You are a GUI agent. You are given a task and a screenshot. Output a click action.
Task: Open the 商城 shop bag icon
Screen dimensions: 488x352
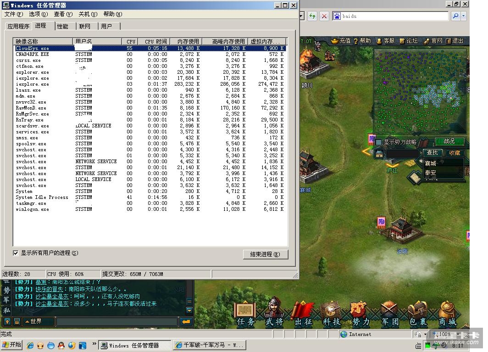[448, 313]
